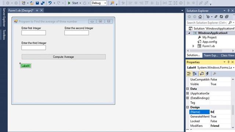The image size is (235, 132).
Task: Click the Bring to Front layout icon
Action: [x=201, y=3]
